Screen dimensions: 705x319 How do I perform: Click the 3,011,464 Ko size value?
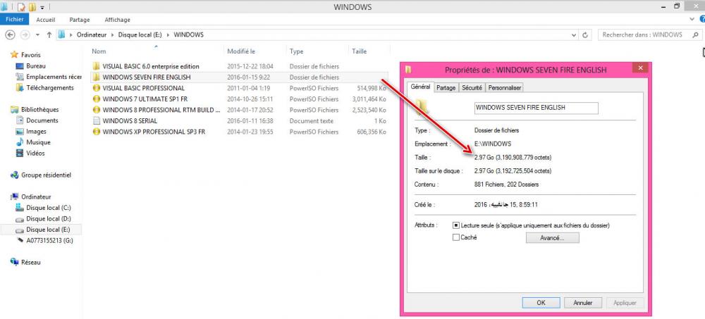pos(369,99)
